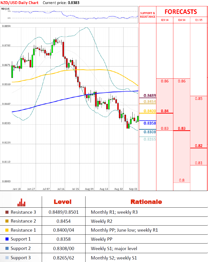Click the RSI (14) indicator label

(5, 9)
